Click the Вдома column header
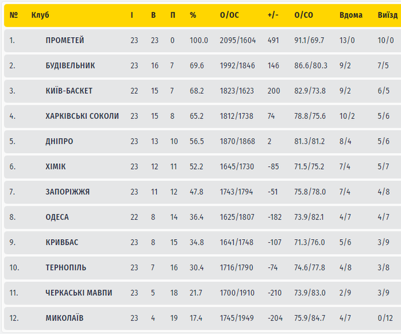This screenshot has height=334, width=401. 351,15
